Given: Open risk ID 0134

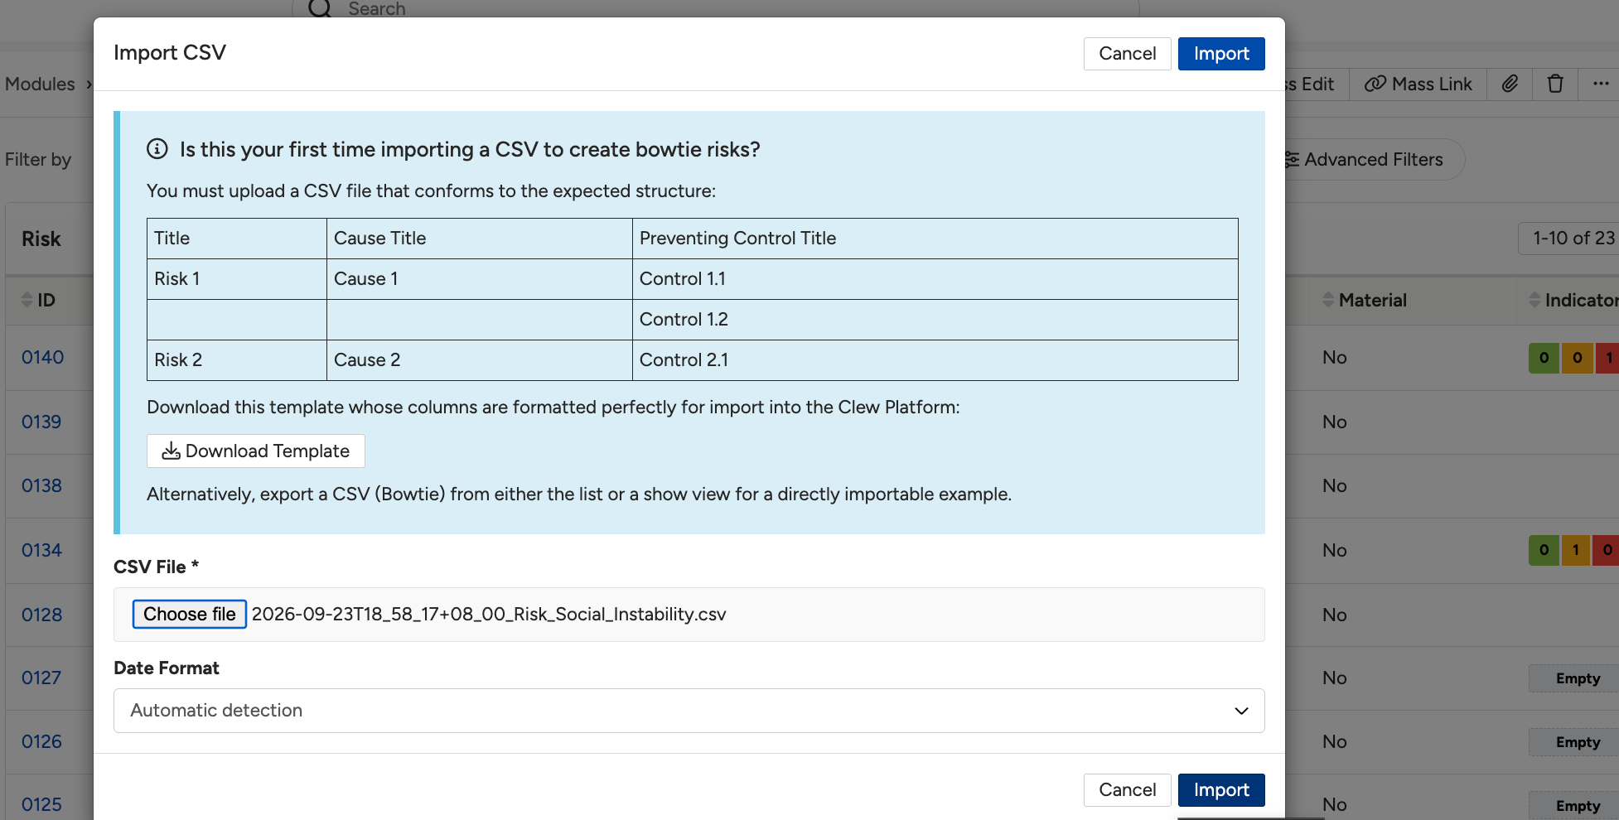Looking at the screenshot, I should pos(41,550).
